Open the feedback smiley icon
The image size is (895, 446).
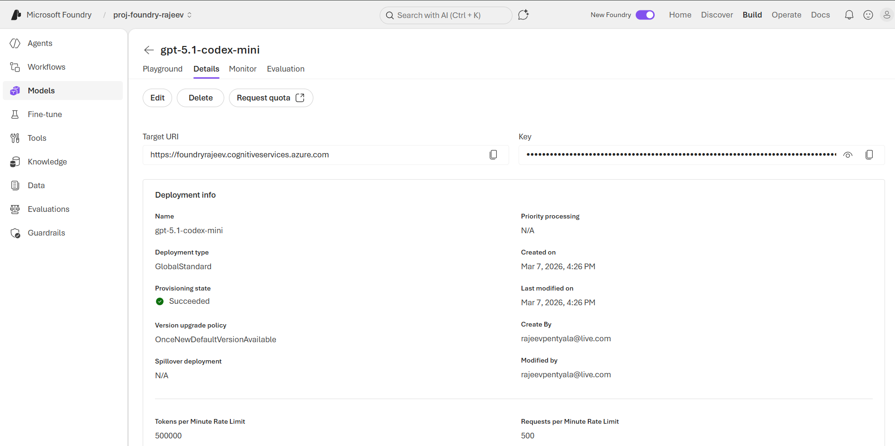tap(868, 15)
